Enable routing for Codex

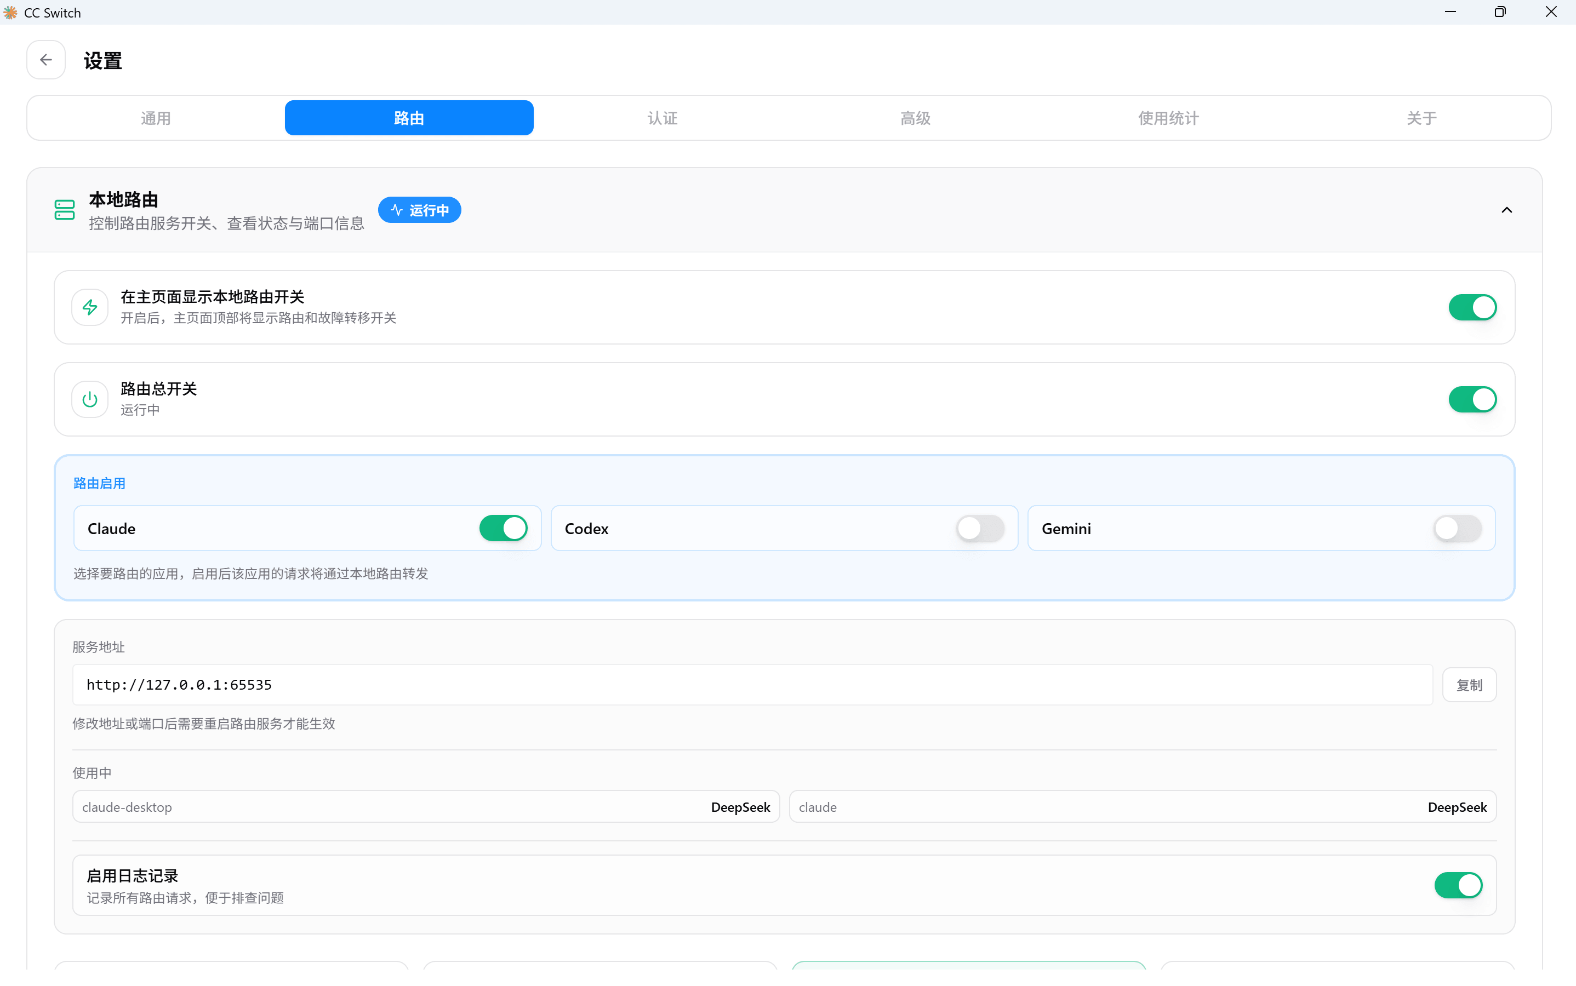point(980,528)
